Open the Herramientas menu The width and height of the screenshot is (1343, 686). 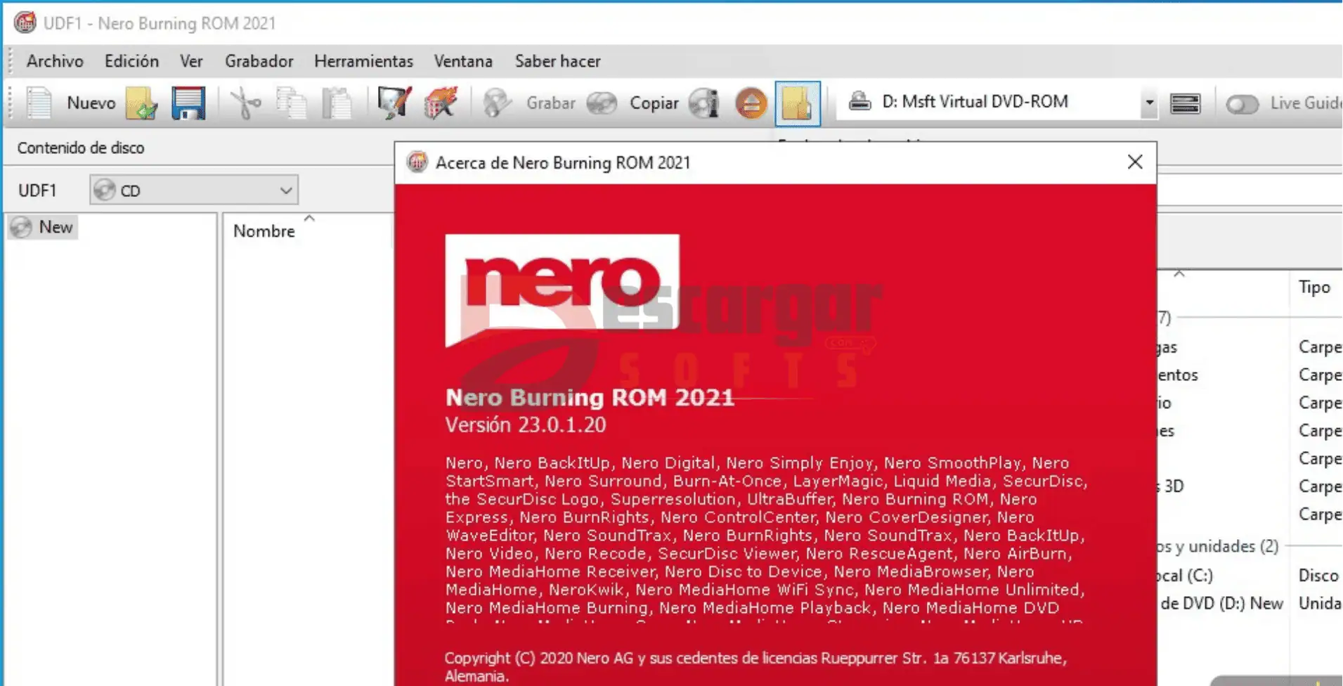pos(363,61)
